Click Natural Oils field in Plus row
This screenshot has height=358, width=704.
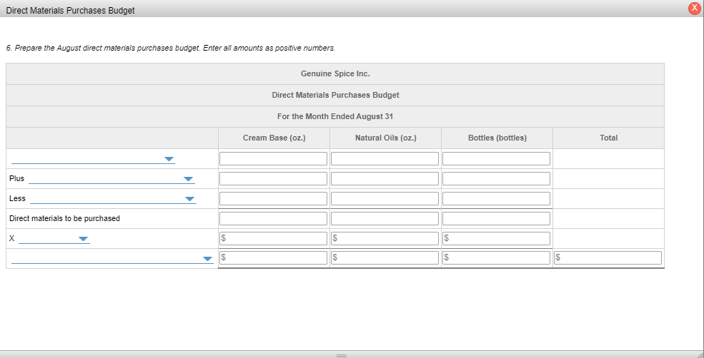(x=385, y=178)
